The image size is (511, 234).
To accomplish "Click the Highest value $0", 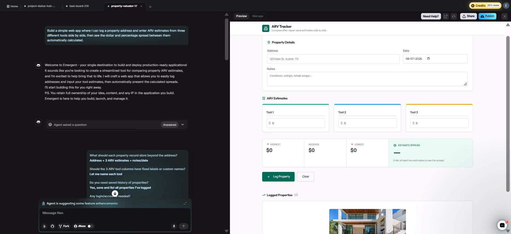I will pyautogui.click(x=269, y=150).
